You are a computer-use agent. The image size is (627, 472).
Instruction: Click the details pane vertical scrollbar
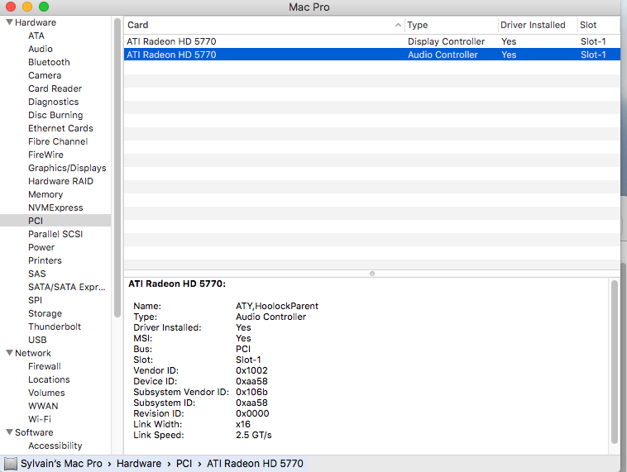point(615,362)
